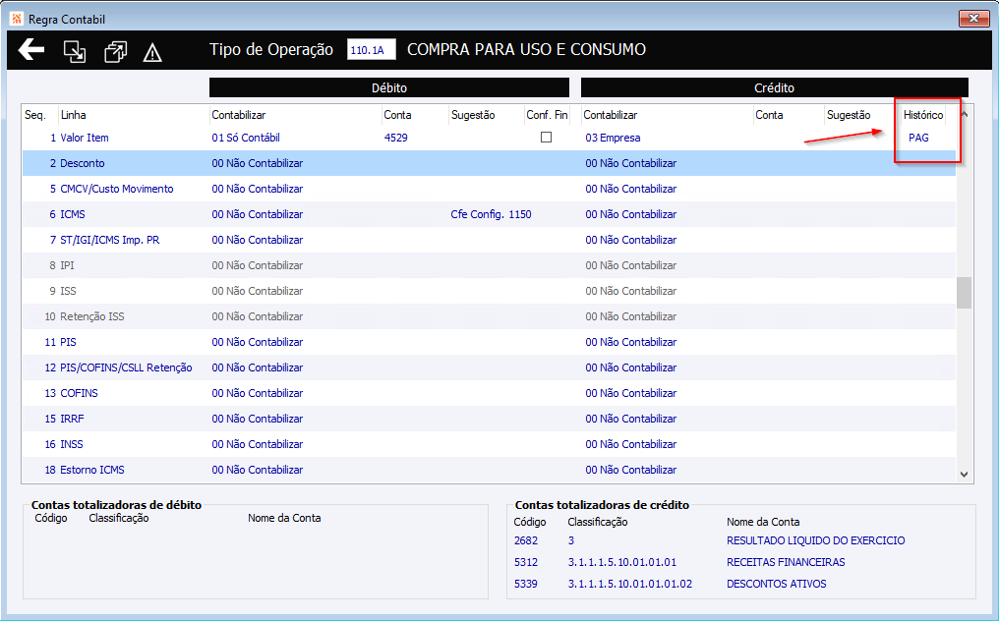The image size is (999, 621).
Task: Open debit Contabilizar for Desconto row
Action: (x=258, y=163)
